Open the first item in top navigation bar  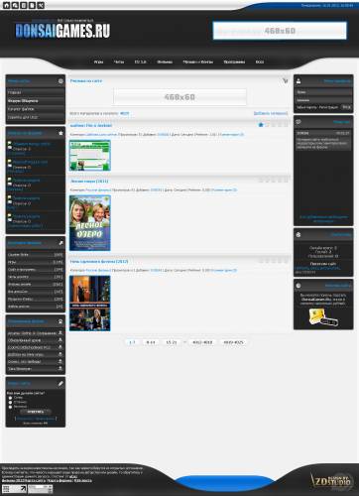[98, 62]
